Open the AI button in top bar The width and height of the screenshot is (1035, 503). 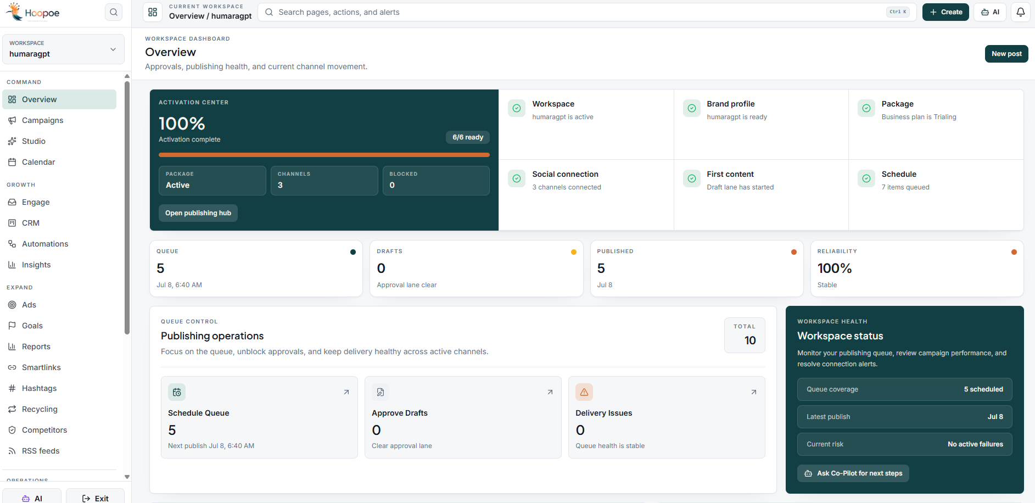pyautogui.click(x=990, y=12)
